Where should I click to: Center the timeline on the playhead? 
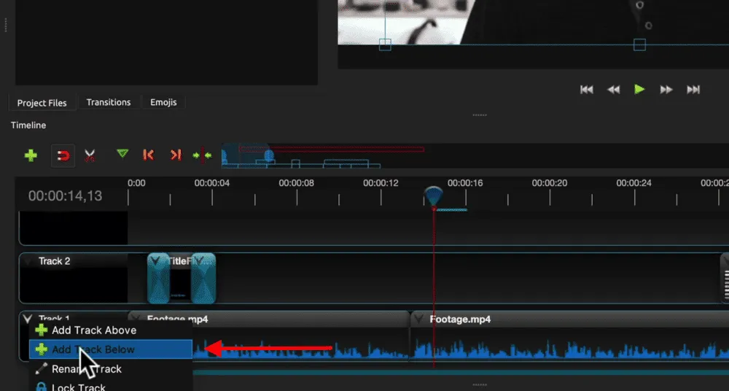[202, 155]
